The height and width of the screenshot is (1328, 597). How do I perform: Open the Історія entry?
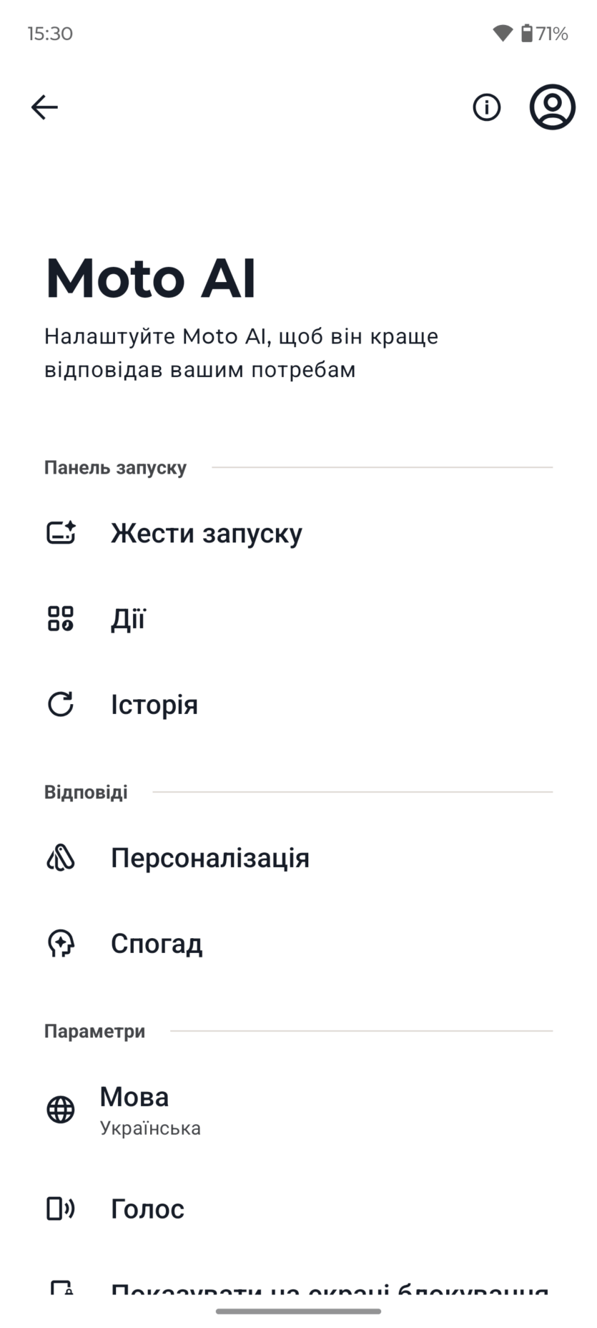click(x=154, y=705)
